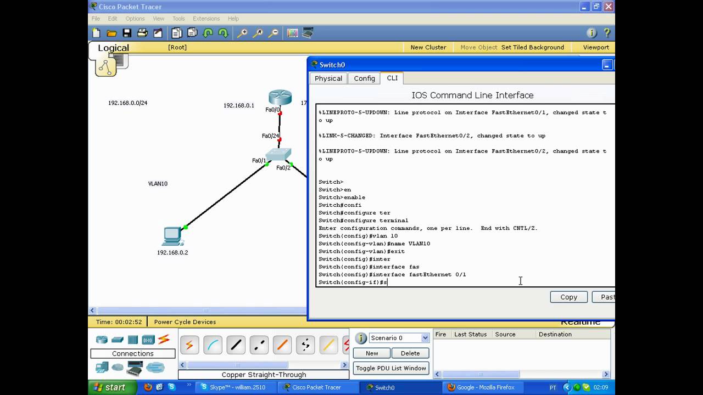Open the Help menu

[233, 19]
